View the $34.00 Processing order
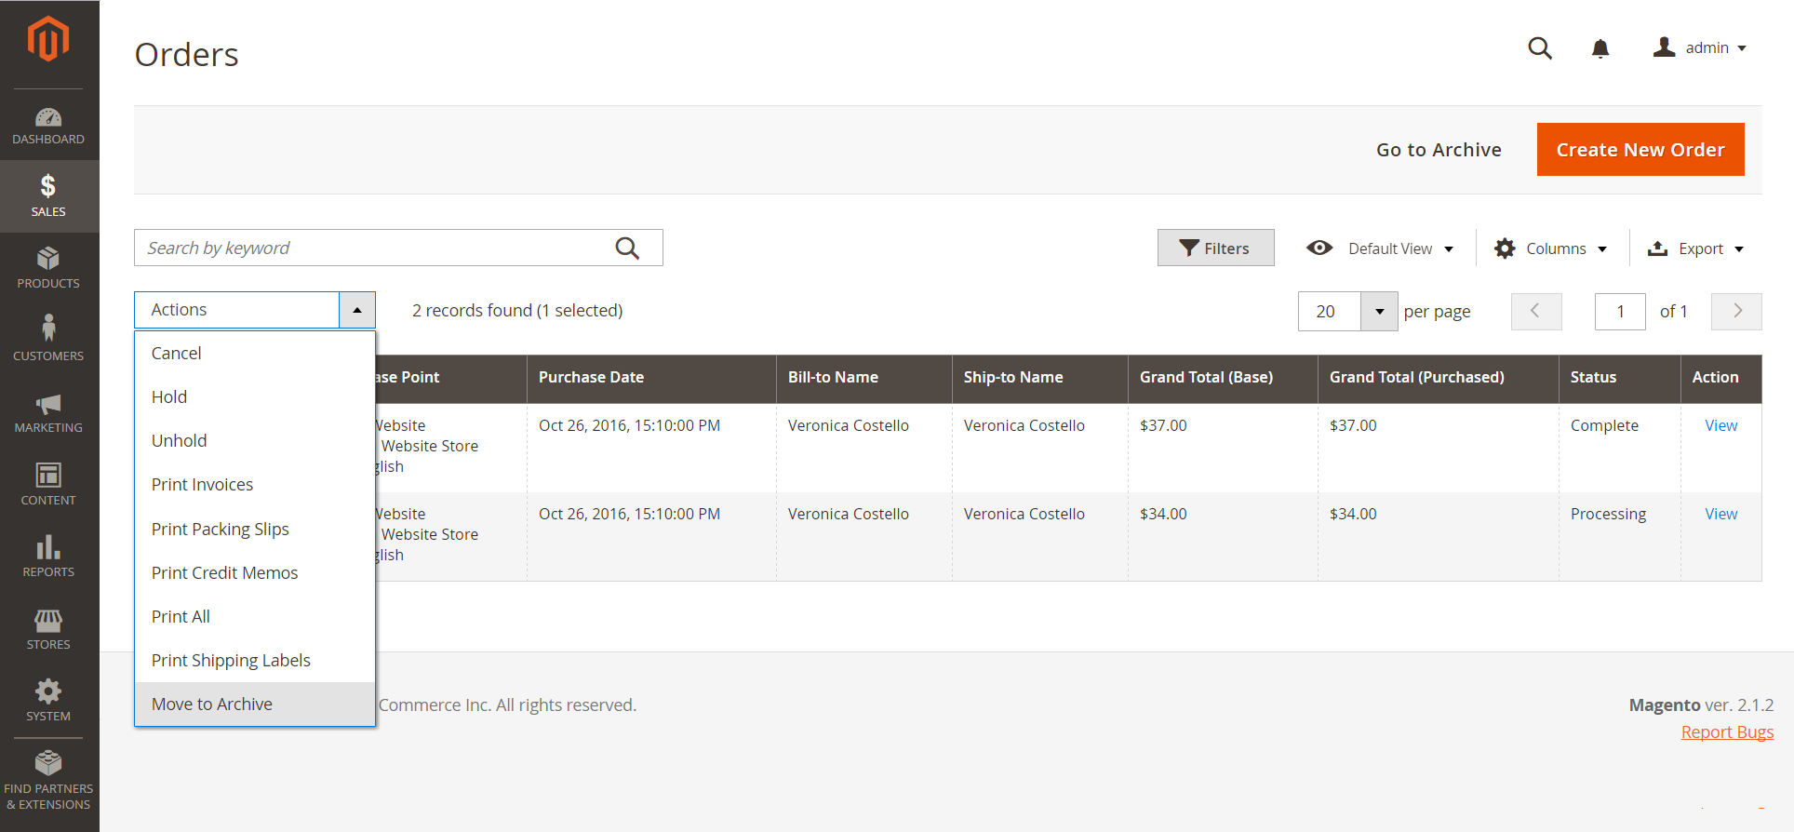Image resolution: width=1794 pixels, height=832 pixels. point(1720,514)
